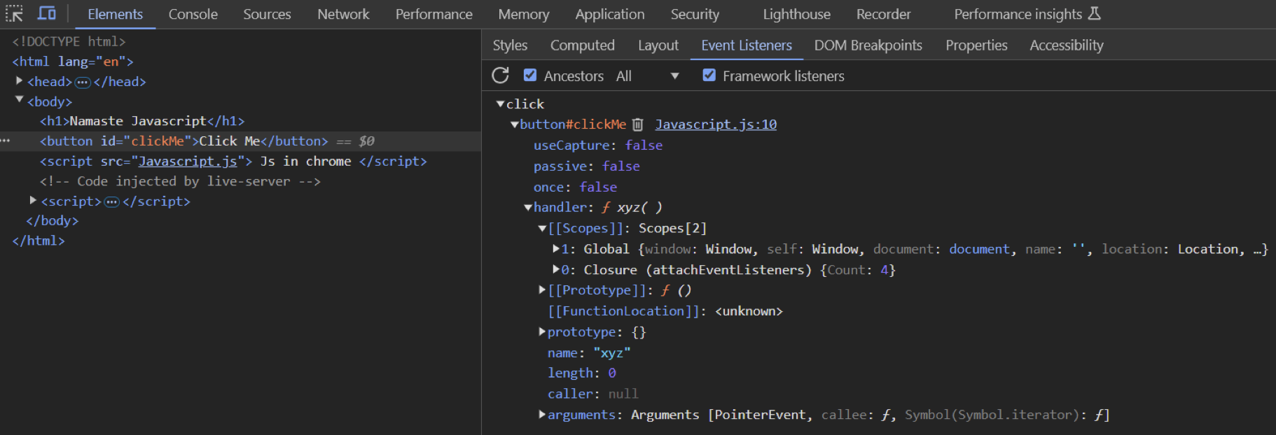The image size is (1276, 435).
Task: Click the length: 0 property
Action: point(582,373)
